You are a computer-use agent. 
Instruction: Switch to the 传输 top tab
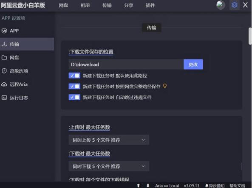(x=107, y=5)
